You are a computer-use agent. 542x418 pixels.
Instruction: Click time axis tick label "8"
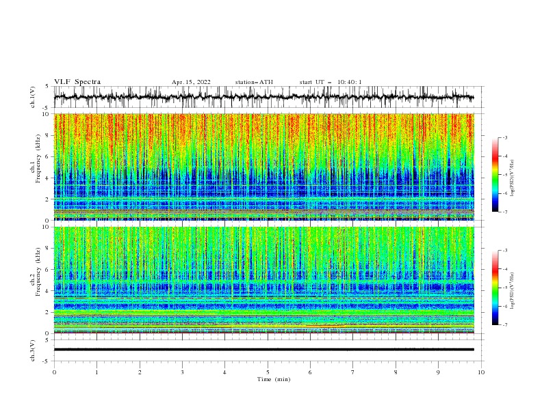(396, 372)
